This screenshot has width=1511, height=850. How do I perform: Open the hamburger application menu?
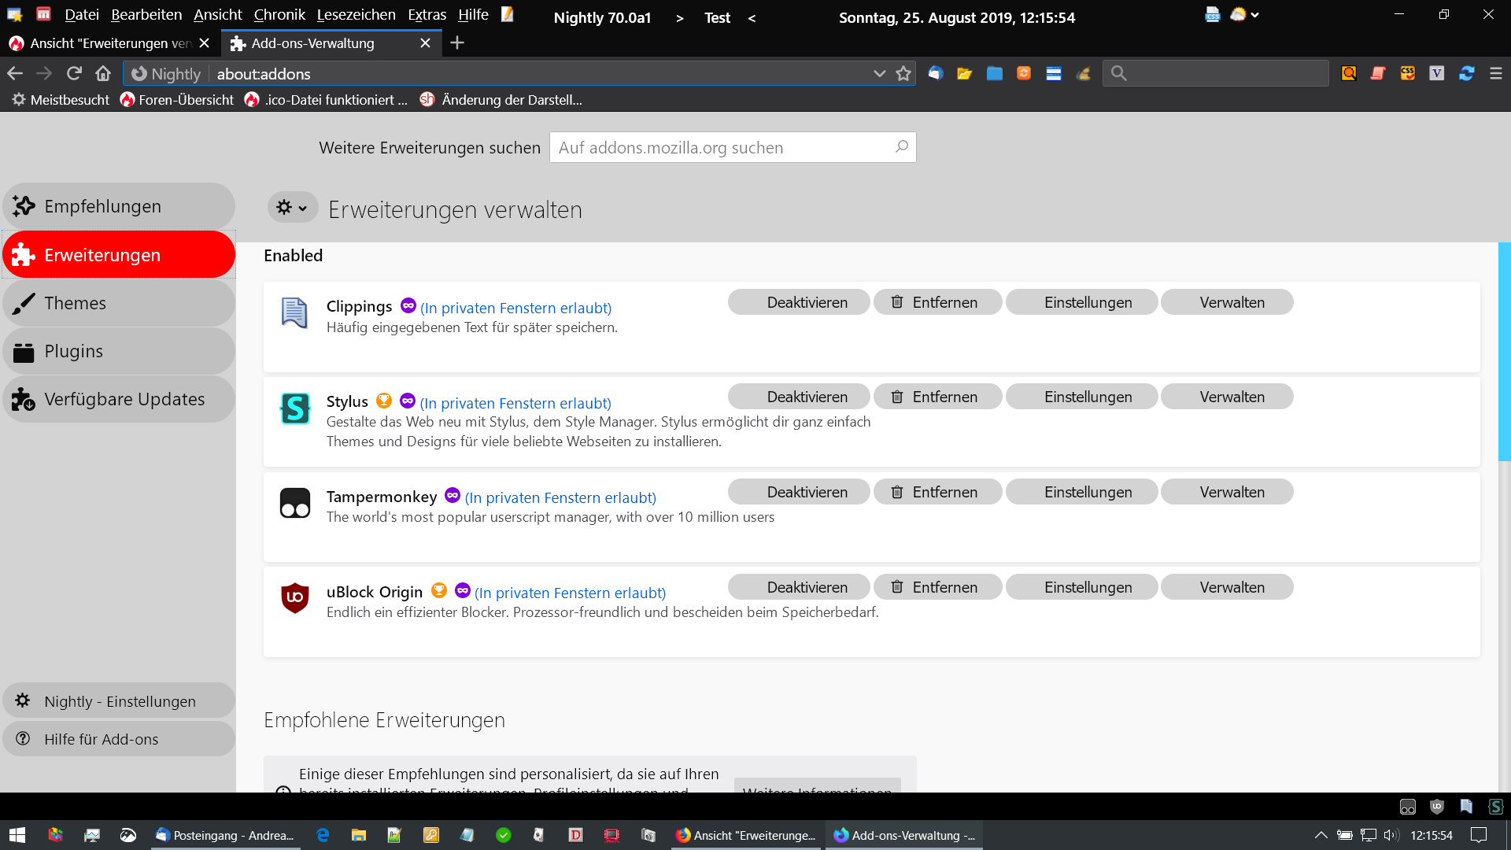point(1495,73)
